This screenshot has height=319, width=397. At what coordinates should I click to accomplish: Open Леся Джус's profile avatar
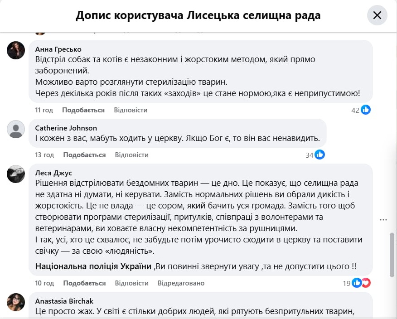tap(16, 174)
